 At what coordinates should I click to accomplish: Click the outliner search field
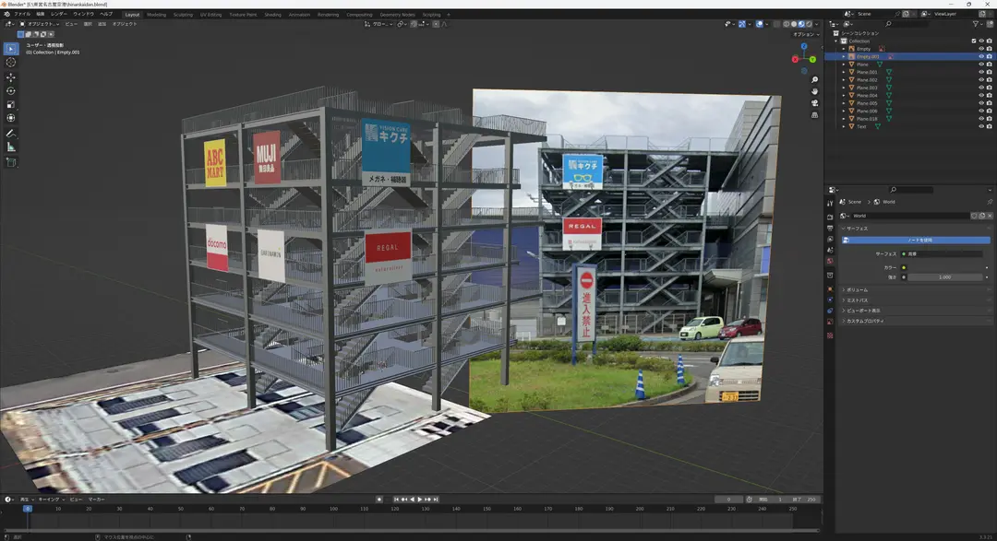pos(909,24)
